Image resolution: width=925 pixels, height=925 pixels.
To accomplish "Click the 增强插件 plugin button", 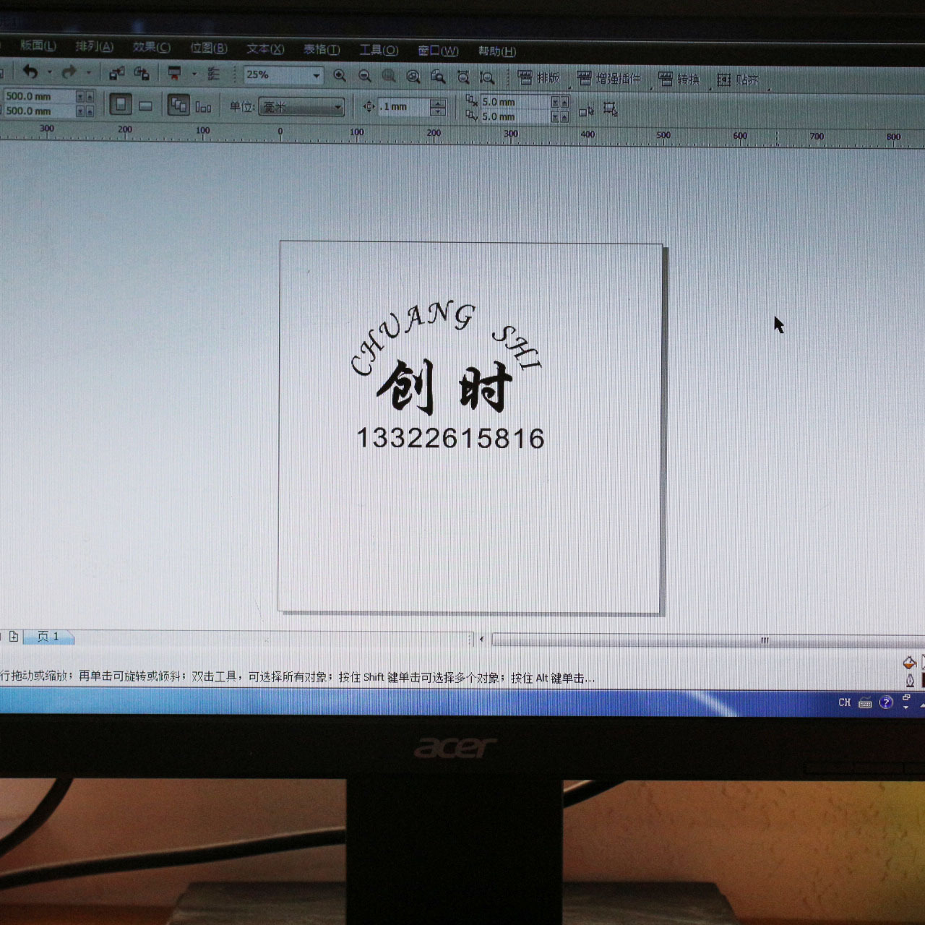I will pos(608,78).
